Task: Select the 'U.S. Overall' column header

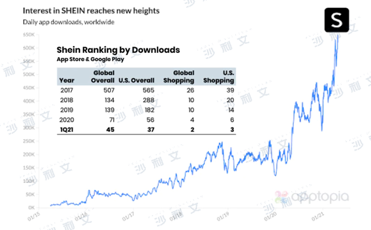Action: (x=136, y=81)
